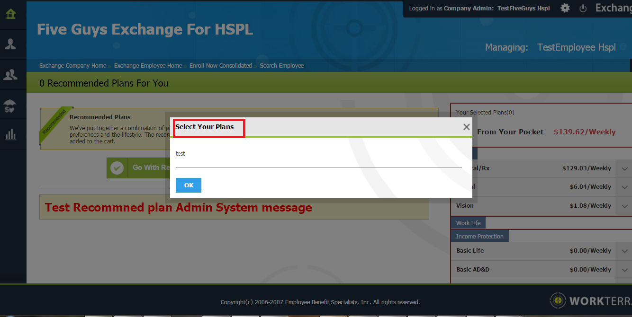This screenshot has height=317, width=632.
Task: Click the copyright notice in the footer
Action: pos(320,302)
